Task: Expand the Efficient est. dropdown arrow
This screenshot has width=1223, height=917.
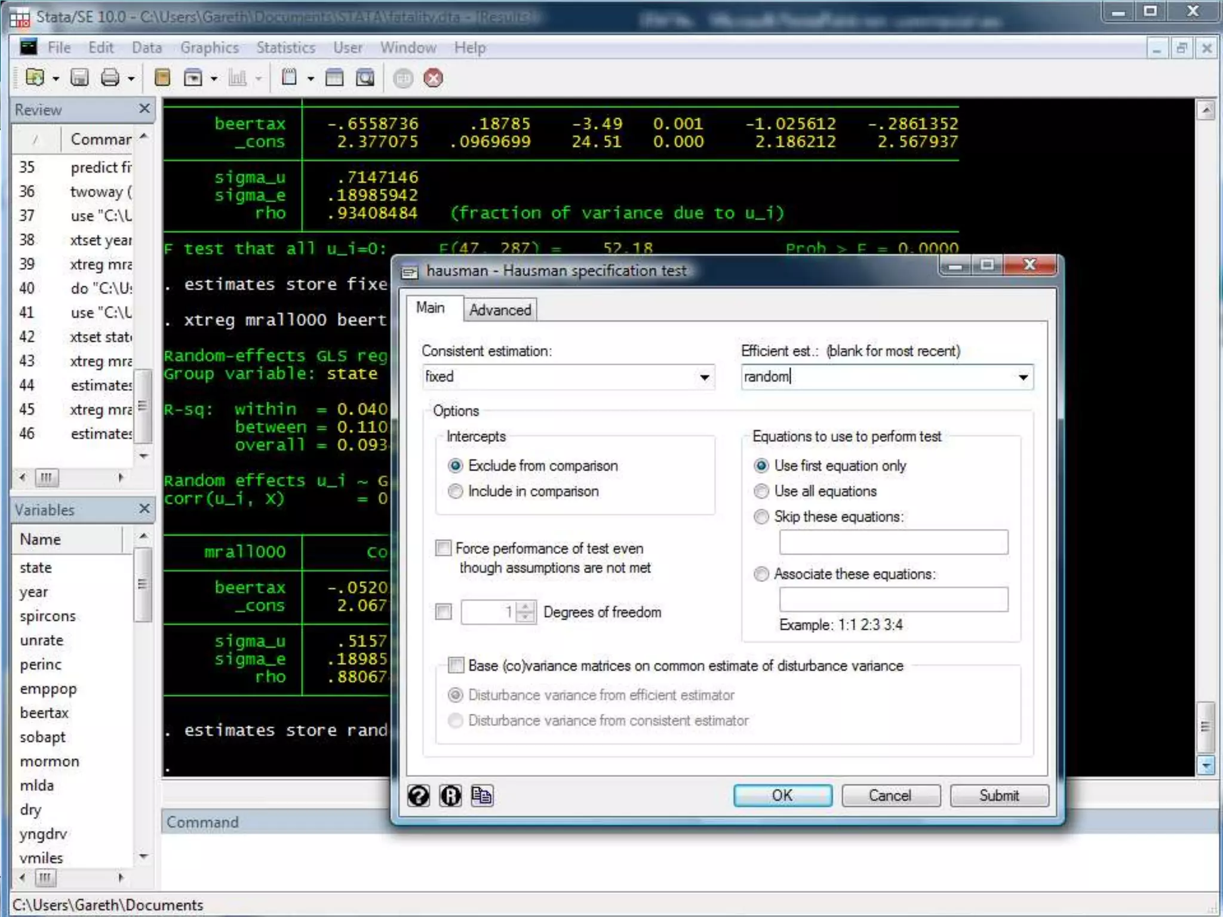Action: pos(1023,377)
